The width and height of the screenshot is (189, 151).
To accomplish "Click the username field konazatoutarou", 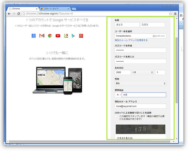I will pyautogui.click(x=140, y=36).
